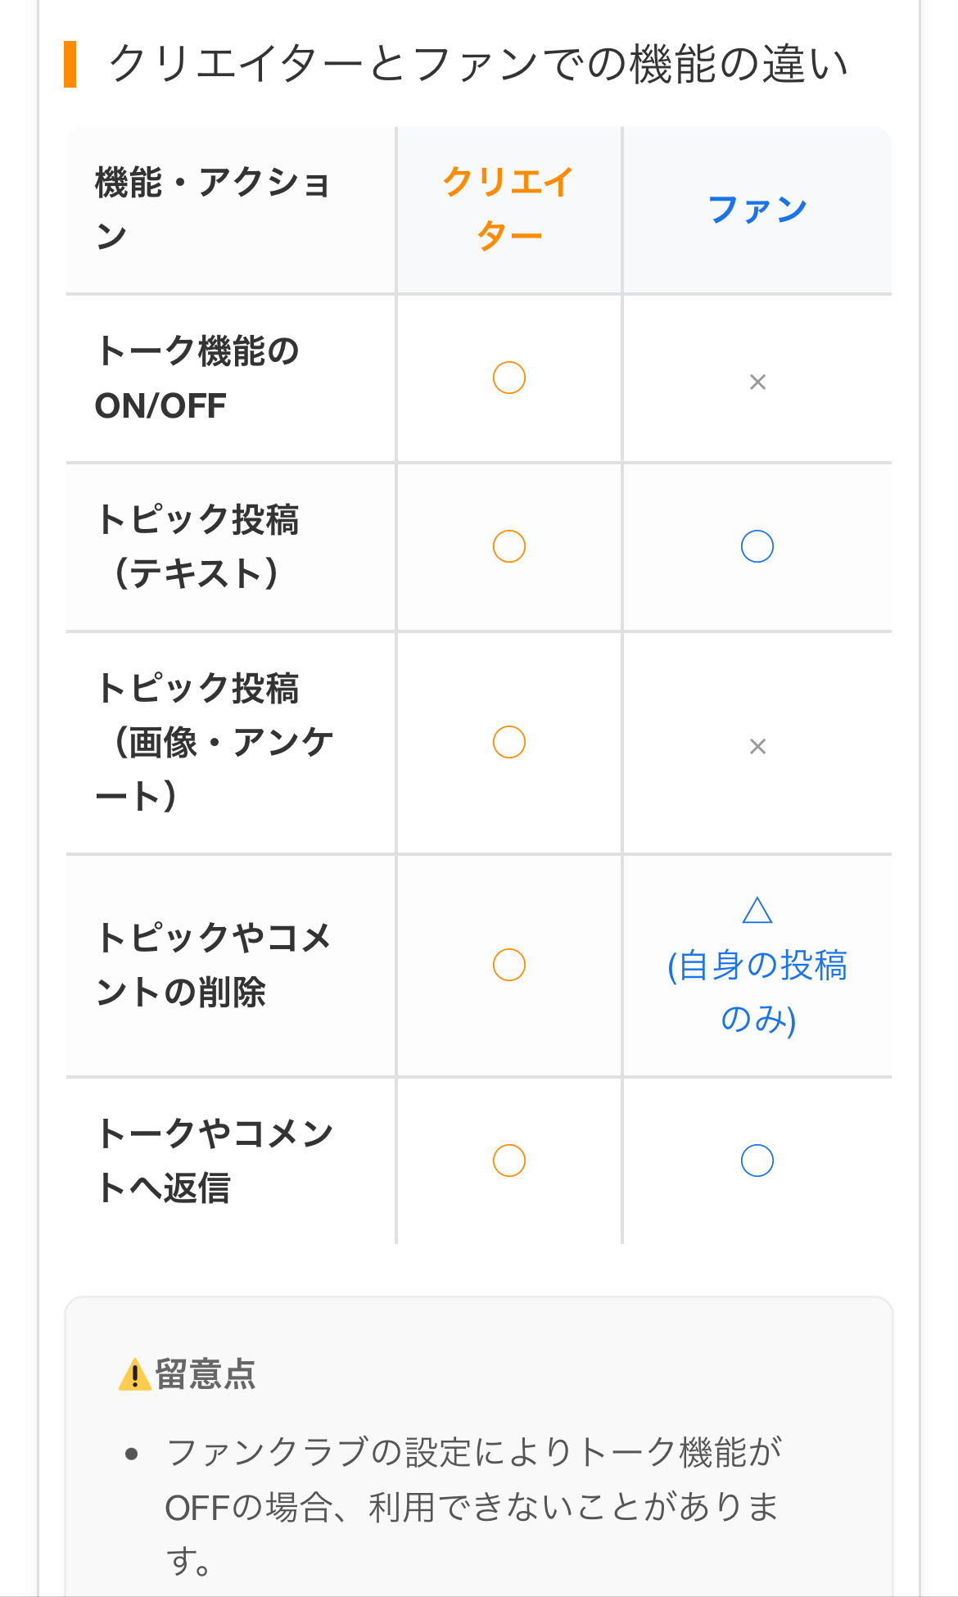
Task: Select the ファン column header
Action: 757,209
